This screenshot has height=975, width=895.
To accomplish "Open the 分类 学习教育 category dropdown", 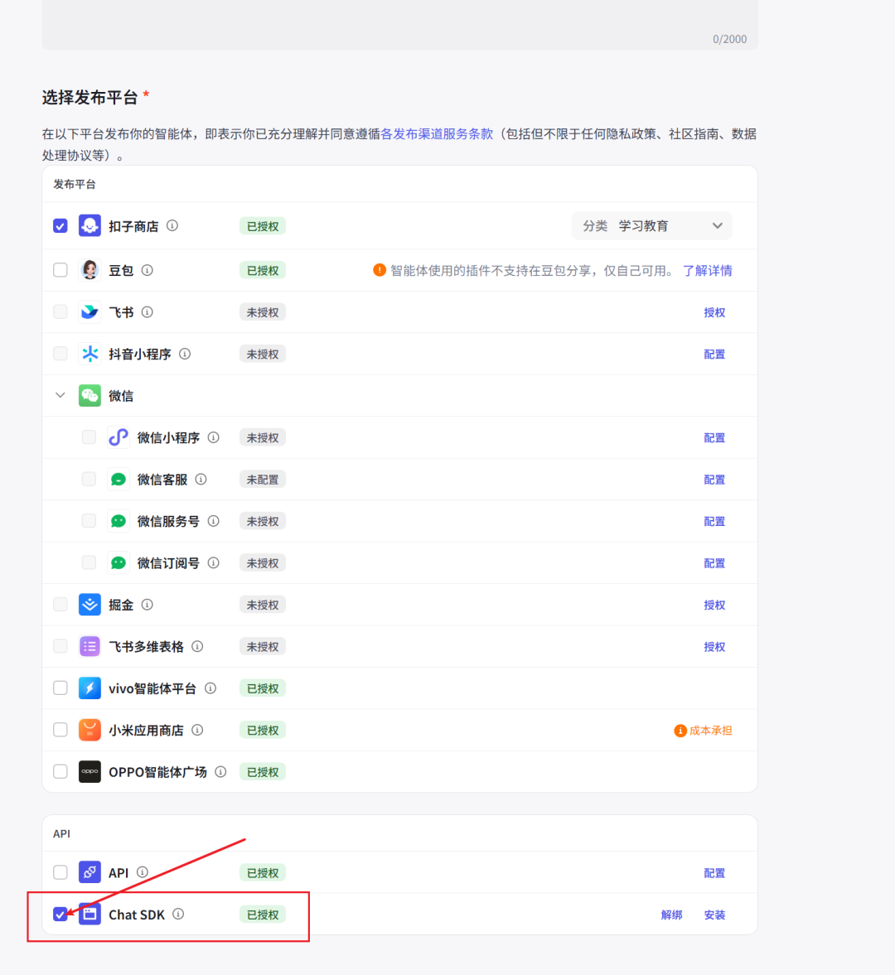I will (651, 224).
